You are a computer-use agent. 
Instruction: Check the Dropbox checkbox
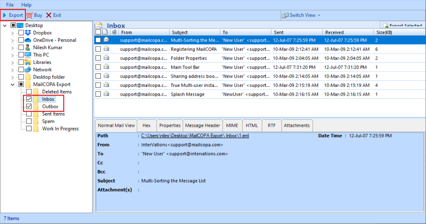click(x=21, y=33)
